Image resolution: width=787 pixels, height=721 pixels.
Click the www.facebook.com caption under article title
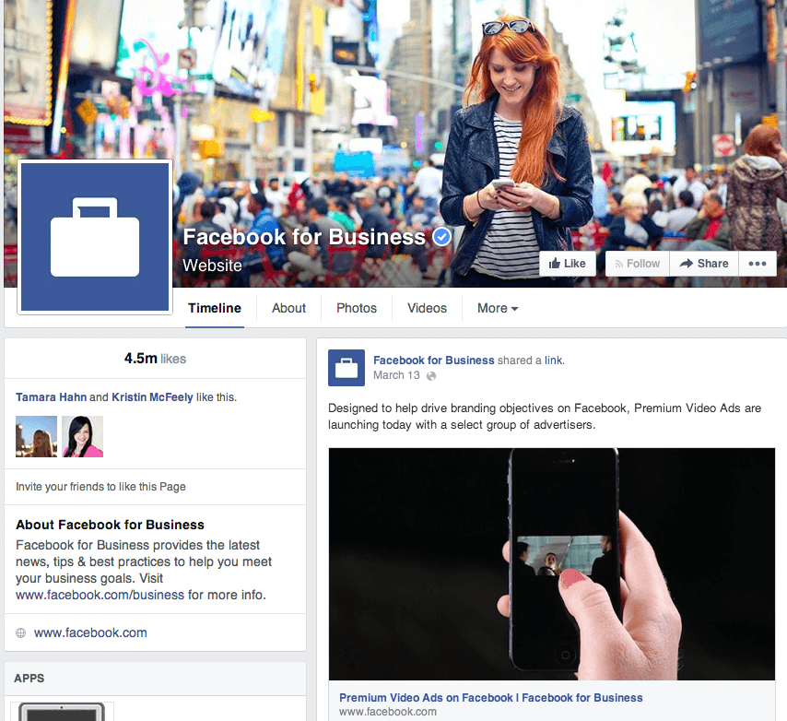click(387, 712)
